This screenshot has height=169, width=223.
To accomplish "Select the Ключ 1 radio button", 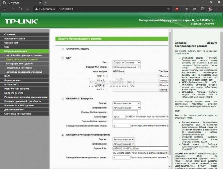I will pyautogui.click(x=107, y=76).
